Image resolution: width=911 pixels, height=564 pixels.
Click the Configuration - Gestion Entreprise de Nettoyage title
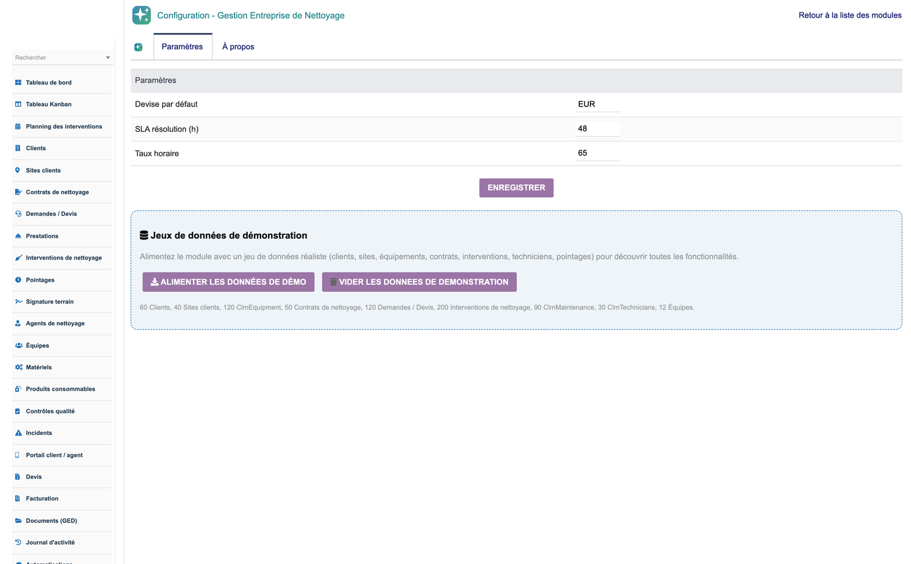pyautogui.click(x=251, y=15)
